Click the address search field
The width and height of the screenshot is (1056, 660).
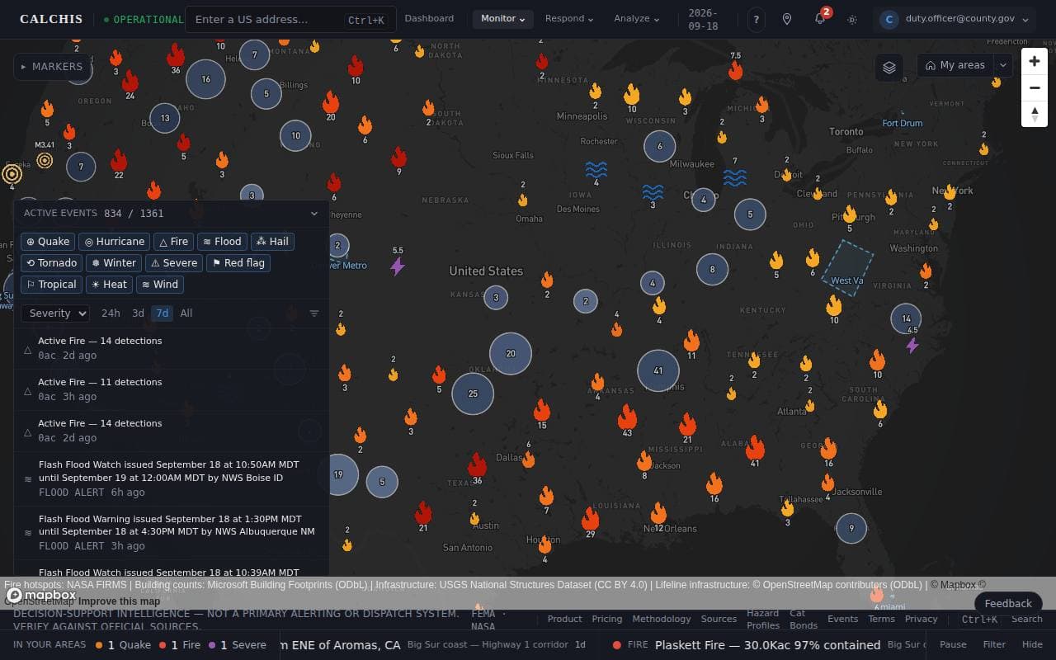(290, 19)
